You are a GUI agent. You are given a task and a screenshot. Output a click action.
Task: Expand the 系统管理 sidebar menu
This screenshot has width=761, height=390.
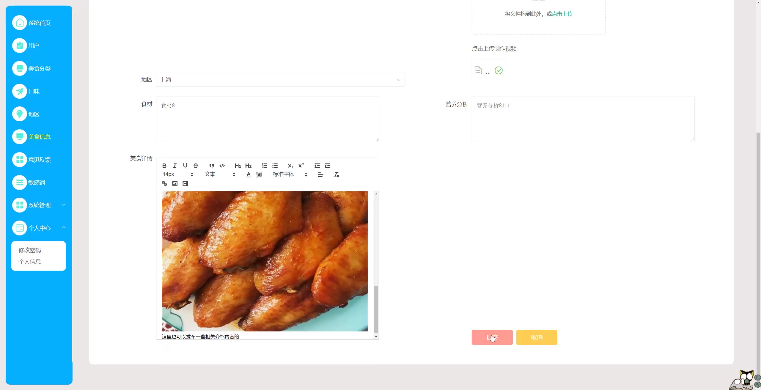pos(39,205)
